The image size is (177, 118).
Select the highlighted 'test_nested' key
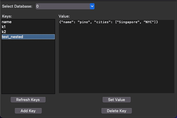[12, 37]
